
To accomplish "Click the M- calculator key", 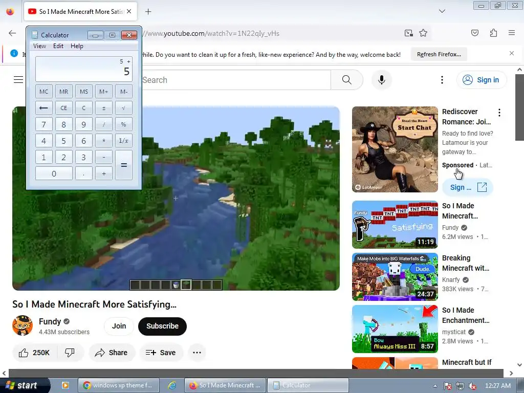I will coord(124,92).
